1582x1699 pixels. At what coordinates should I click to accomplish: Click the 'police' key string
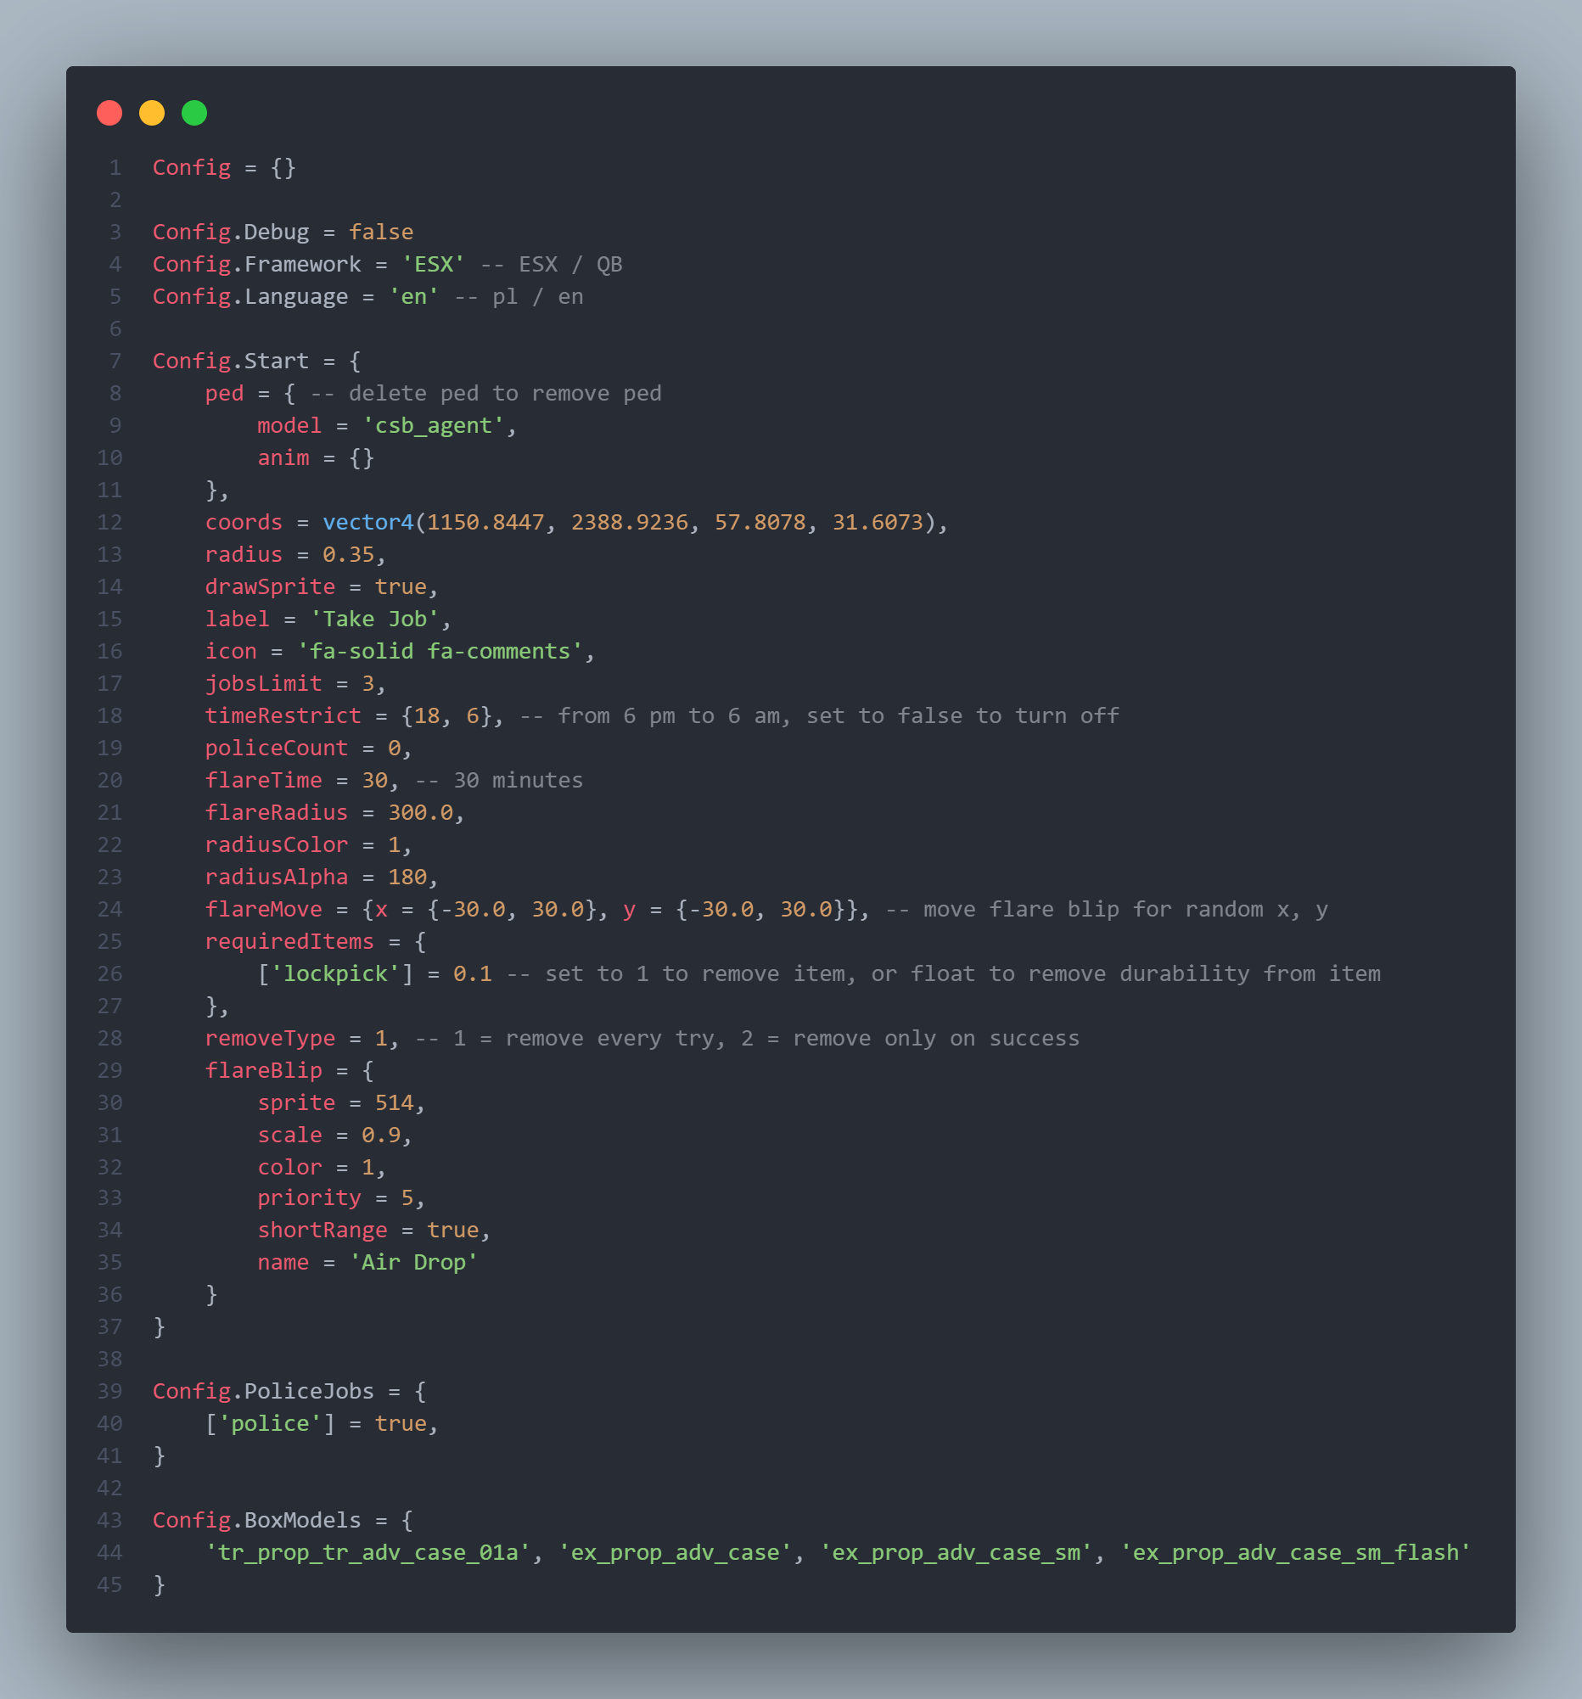click(269, 1424)
